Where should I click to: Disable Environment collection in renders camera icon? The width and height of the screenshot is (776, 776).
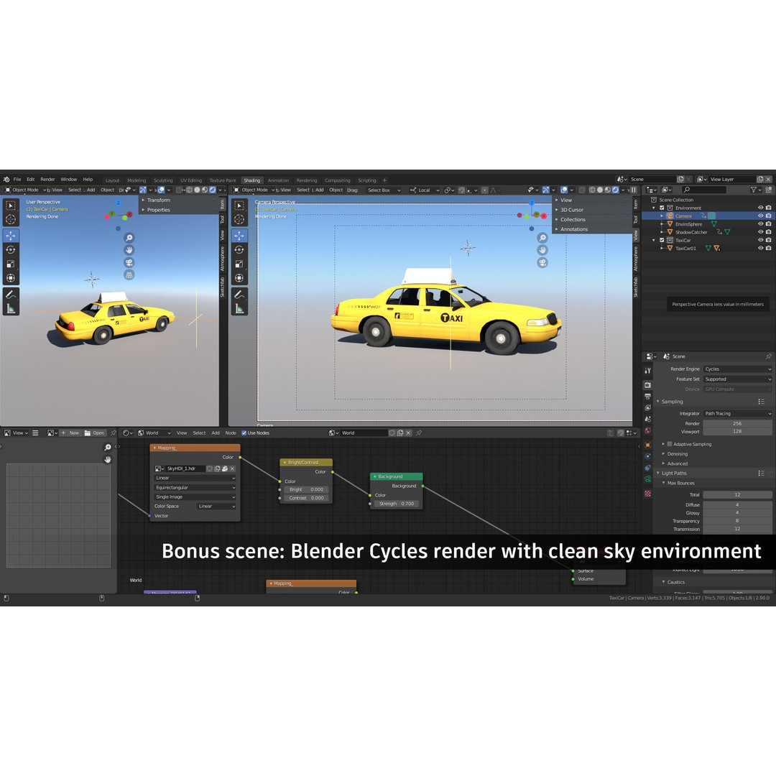coord(769,208)
